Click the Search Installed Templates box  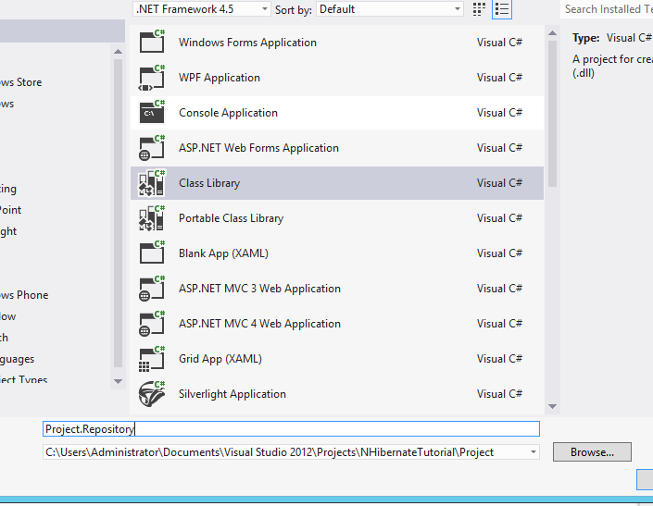click(608, 9)
